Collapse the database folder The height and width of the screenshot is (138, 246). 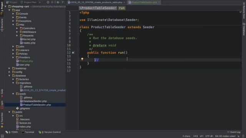pyautogui.click(x=9, y=76)
